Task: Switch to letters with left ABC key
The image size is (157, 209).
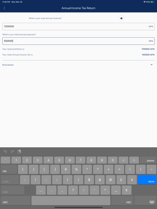Action: pyautogui.click(x=16, y=201)
